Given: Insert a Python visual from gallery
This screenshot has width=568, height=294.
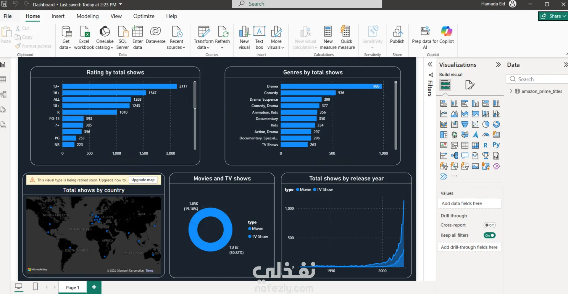Looking at the screenshot, I should (496, 145).
